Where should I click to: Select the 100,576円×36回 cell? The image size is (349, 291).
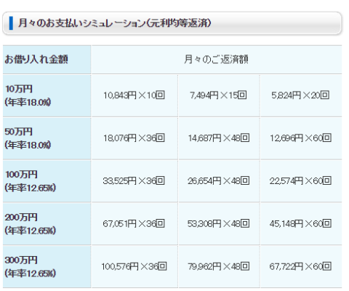(135, 266)
